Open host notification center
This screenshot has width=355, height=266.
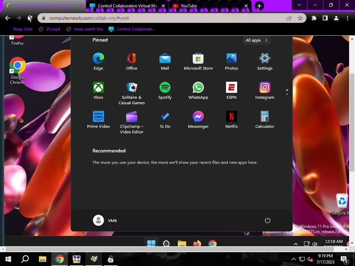344,259
